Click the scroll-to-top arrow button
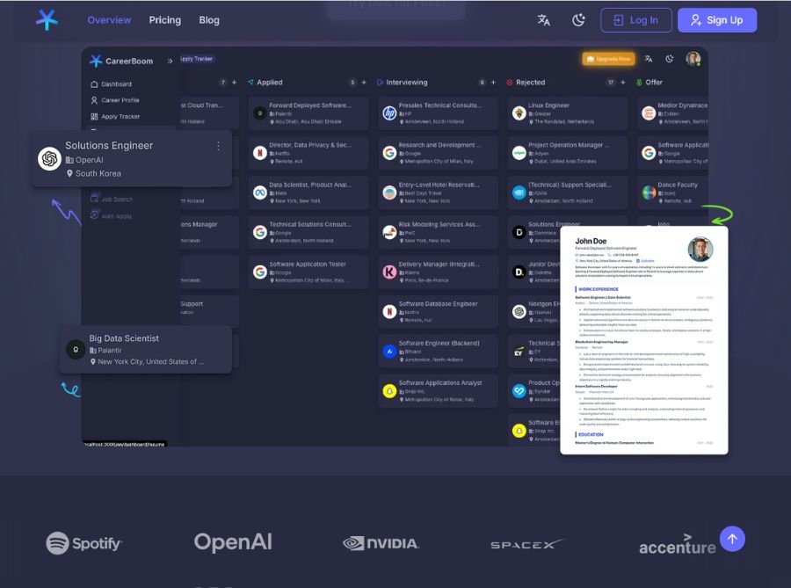 pos(732,538)
